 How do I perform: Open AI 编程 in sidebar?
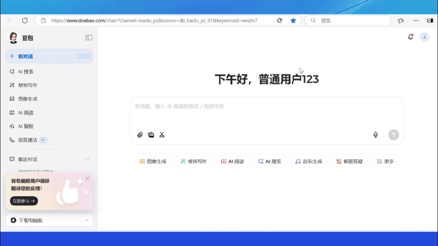pos(49,126)
